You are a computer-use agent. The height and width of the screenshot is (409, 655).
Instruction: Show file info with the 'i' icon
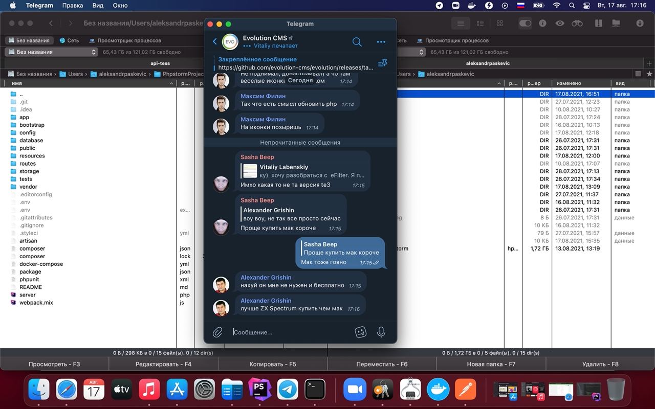tap(542, 24)
